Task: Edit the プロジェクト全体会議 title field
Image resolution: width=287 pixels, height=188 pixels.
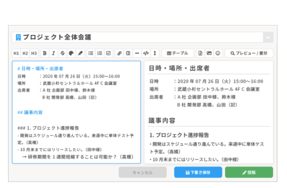Action: click(137, 37)
